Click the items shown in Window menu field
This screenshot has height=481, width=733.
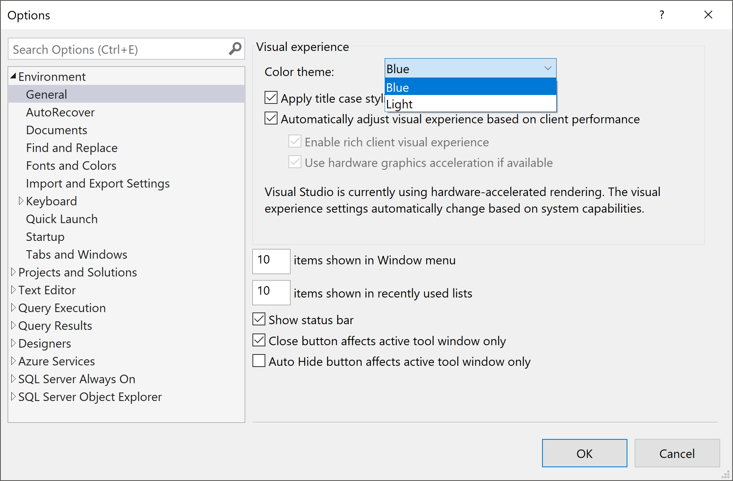[x=271, y=261]
